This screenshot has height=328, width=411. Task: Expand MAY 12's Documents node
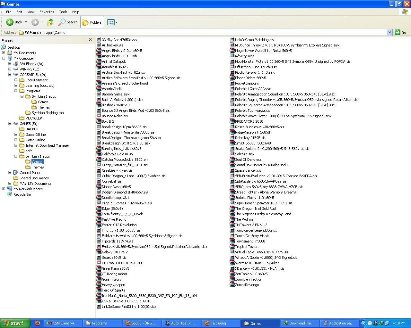[10, 184]
